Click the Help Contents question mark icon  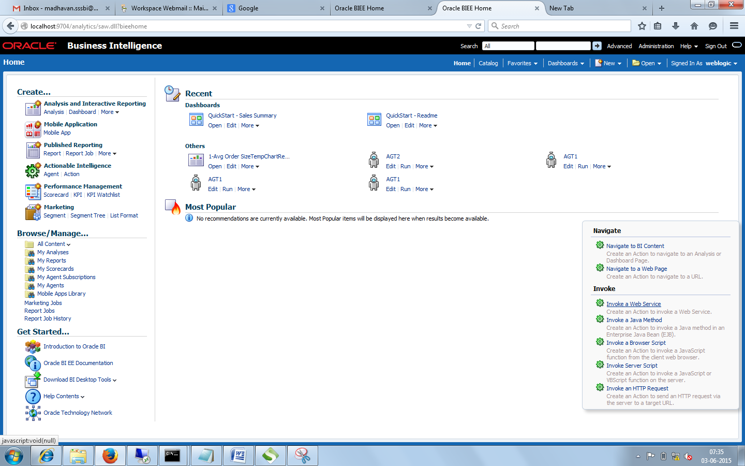pyautogui.click(x=33, y=397)
